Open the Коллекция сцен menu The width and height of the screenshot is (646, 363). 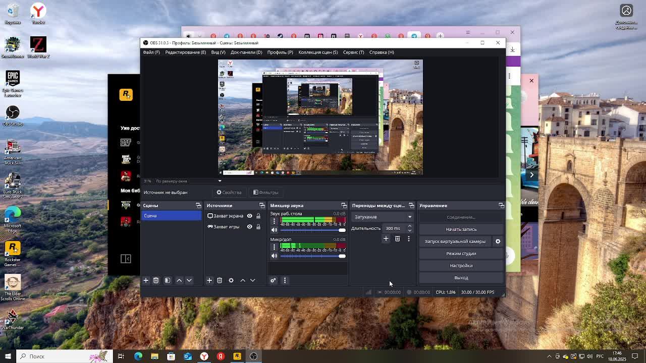coord(317,52)
